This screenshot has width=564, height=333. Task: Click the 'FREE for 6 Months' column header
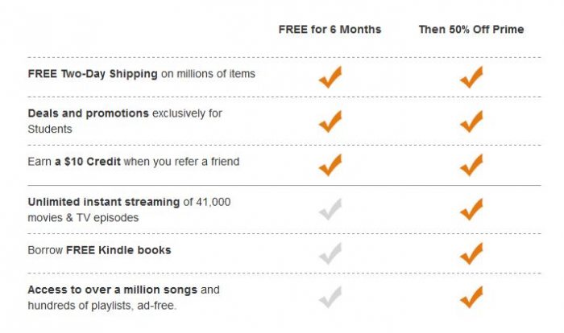tap(330, 30)
